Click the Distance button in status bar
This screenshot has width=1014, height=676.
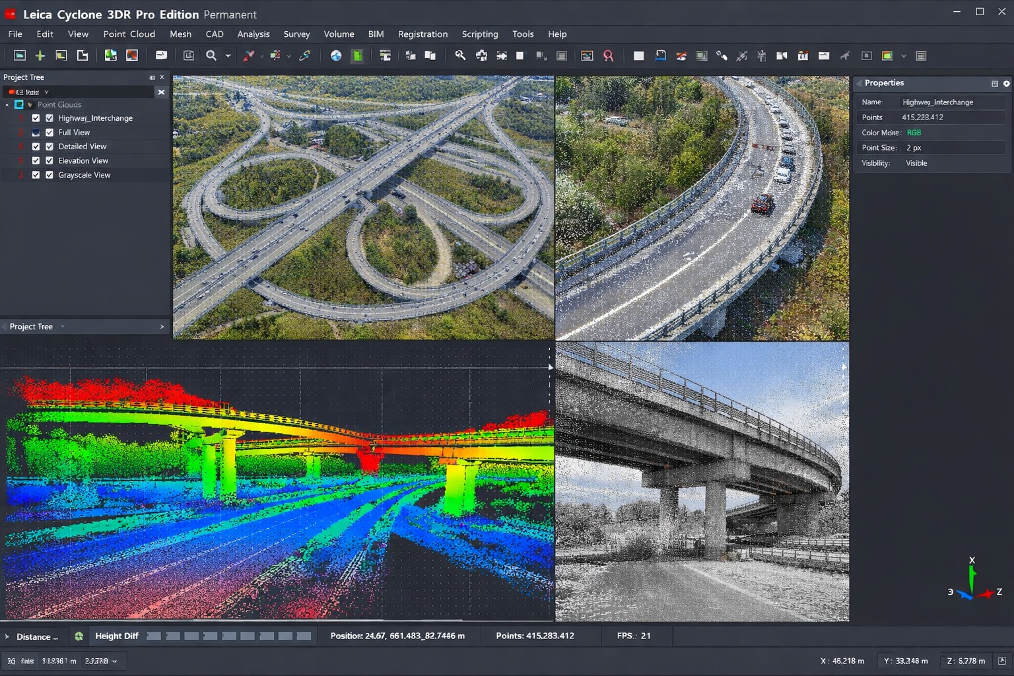(37, 637)
